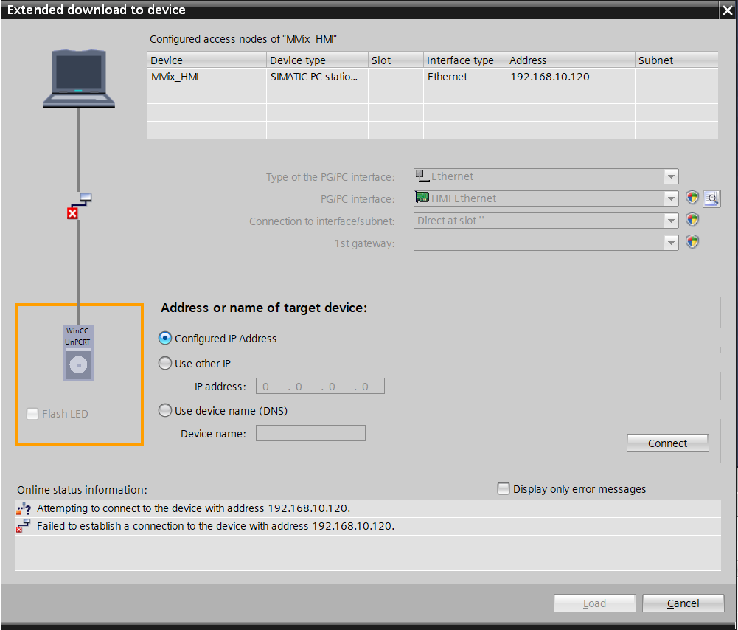
Task: Click the laptop PG/PC icon
Action: [79, 79]
